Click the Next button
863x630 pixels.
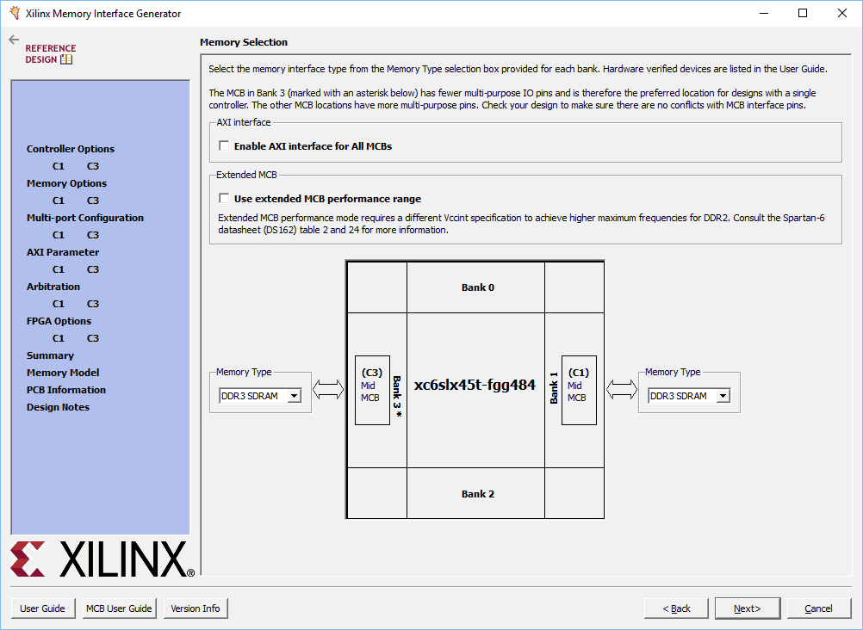click(x=747, y=608)
